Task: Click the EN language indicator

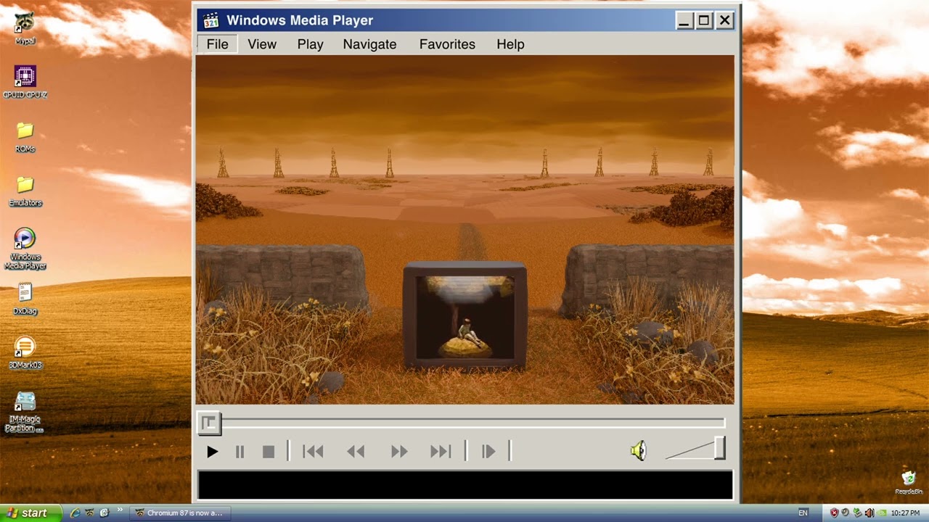Action: [x=803, y=513]
